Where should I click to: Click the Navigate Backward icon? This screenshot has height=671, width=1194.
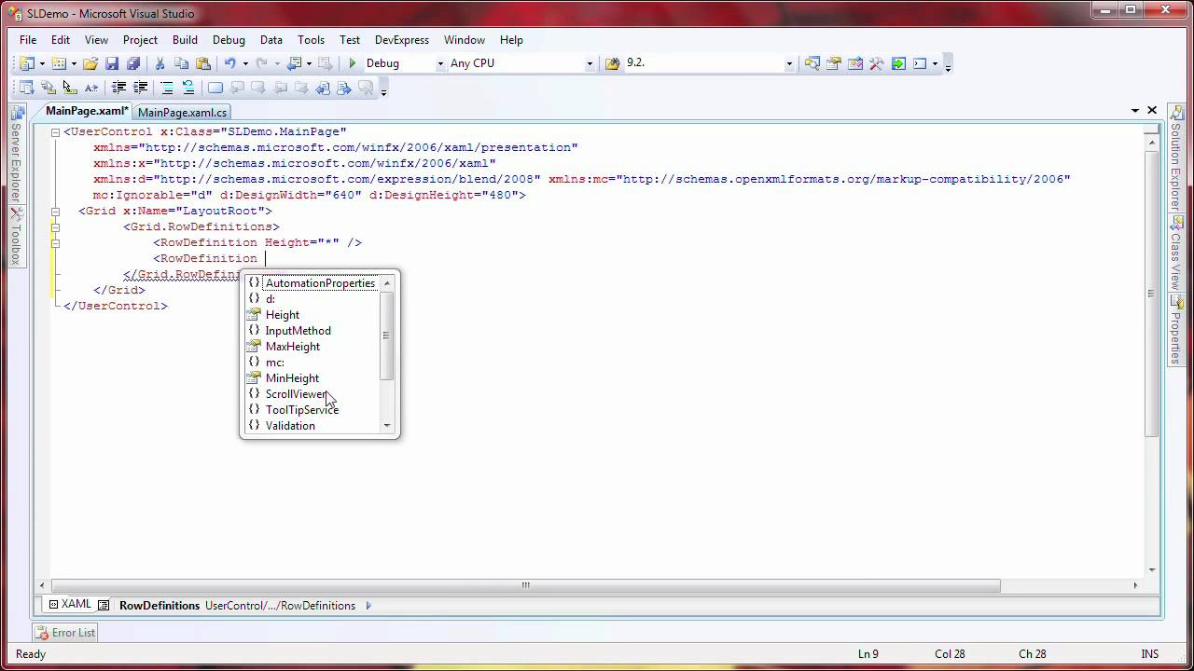[x=294, y=63]
